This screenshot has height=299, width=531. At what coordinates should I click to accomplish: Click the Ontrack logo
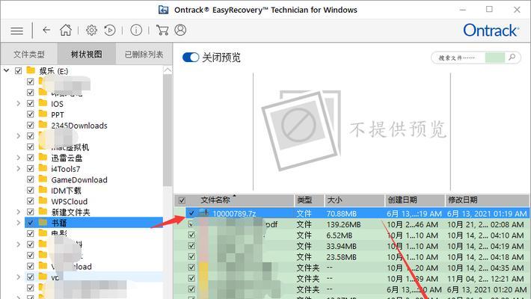point(491,31)
